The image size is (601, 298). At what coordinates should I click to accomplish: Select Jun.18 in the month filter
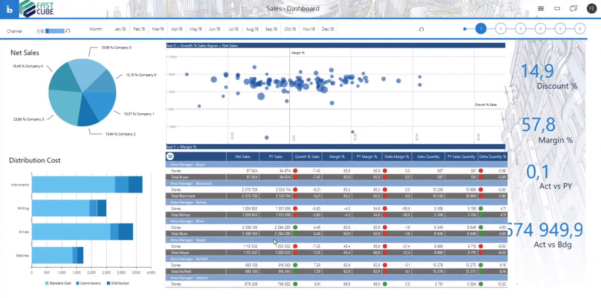pos(214,29)
